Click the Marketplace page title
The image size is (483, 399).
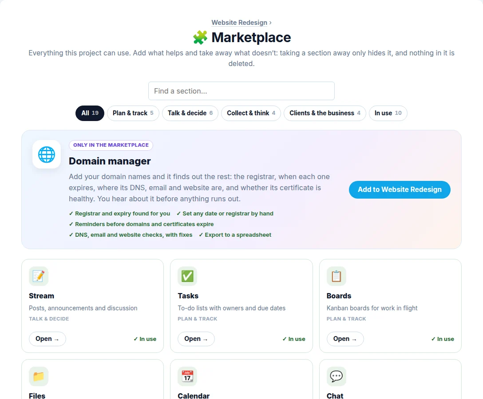tap(251, 38)
